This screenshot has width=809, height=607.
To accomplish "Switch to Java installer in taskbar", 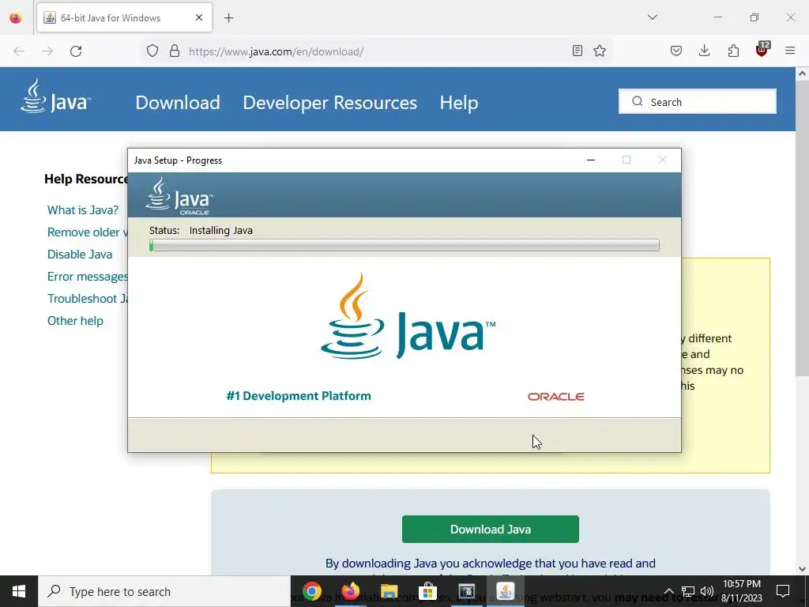I will click(x=505, y=591).
